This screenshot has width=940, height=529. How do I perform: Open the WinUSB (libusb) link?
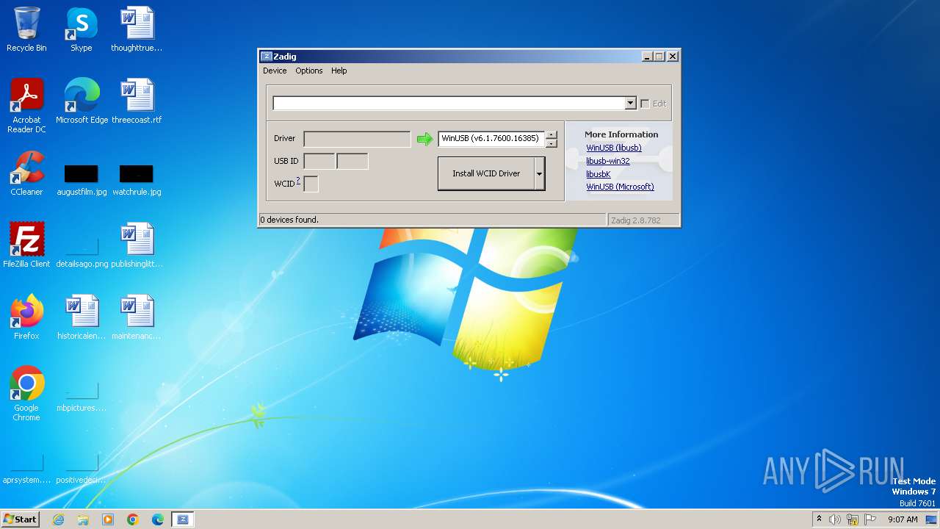pos(613,148)
